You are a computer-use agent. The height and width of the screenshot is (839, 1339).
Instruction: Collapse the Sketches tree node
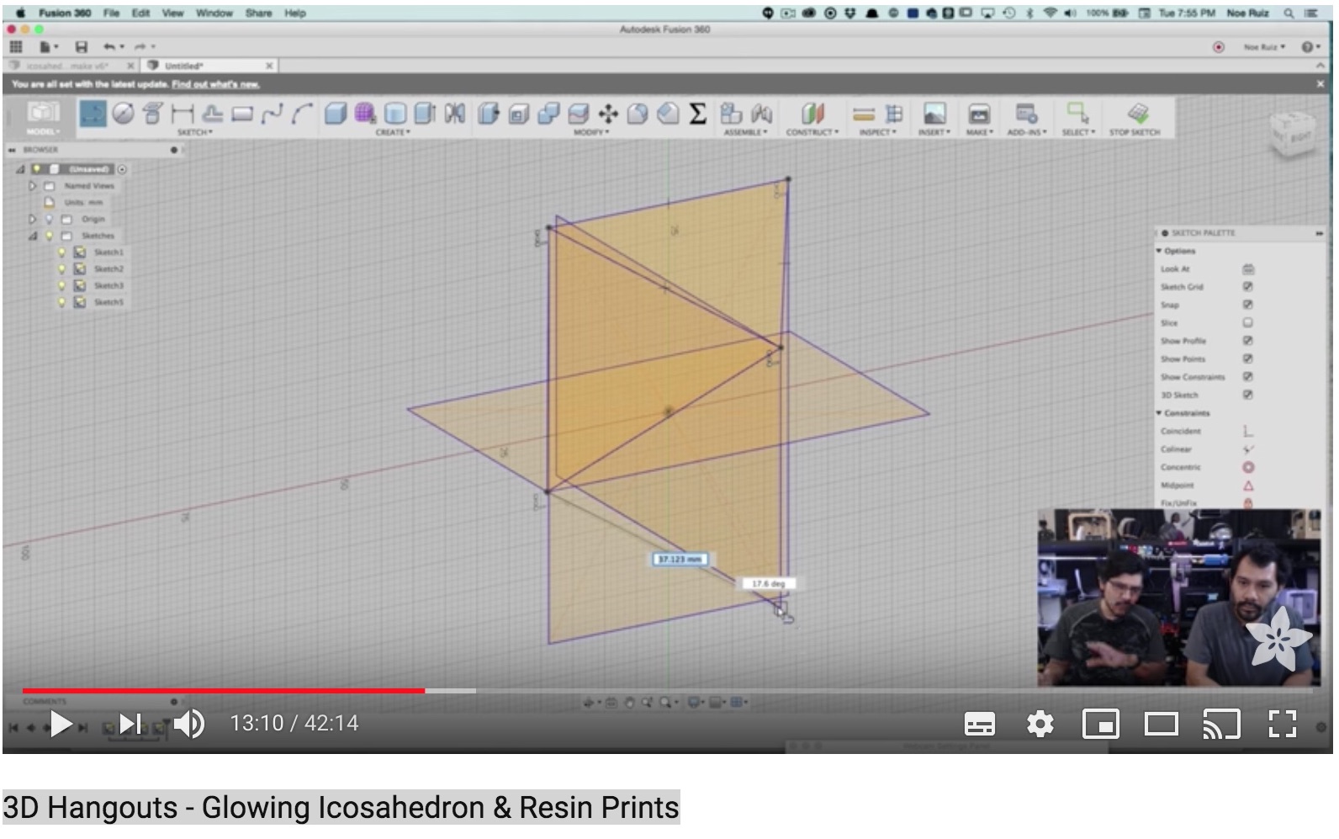tap(33, 236)
